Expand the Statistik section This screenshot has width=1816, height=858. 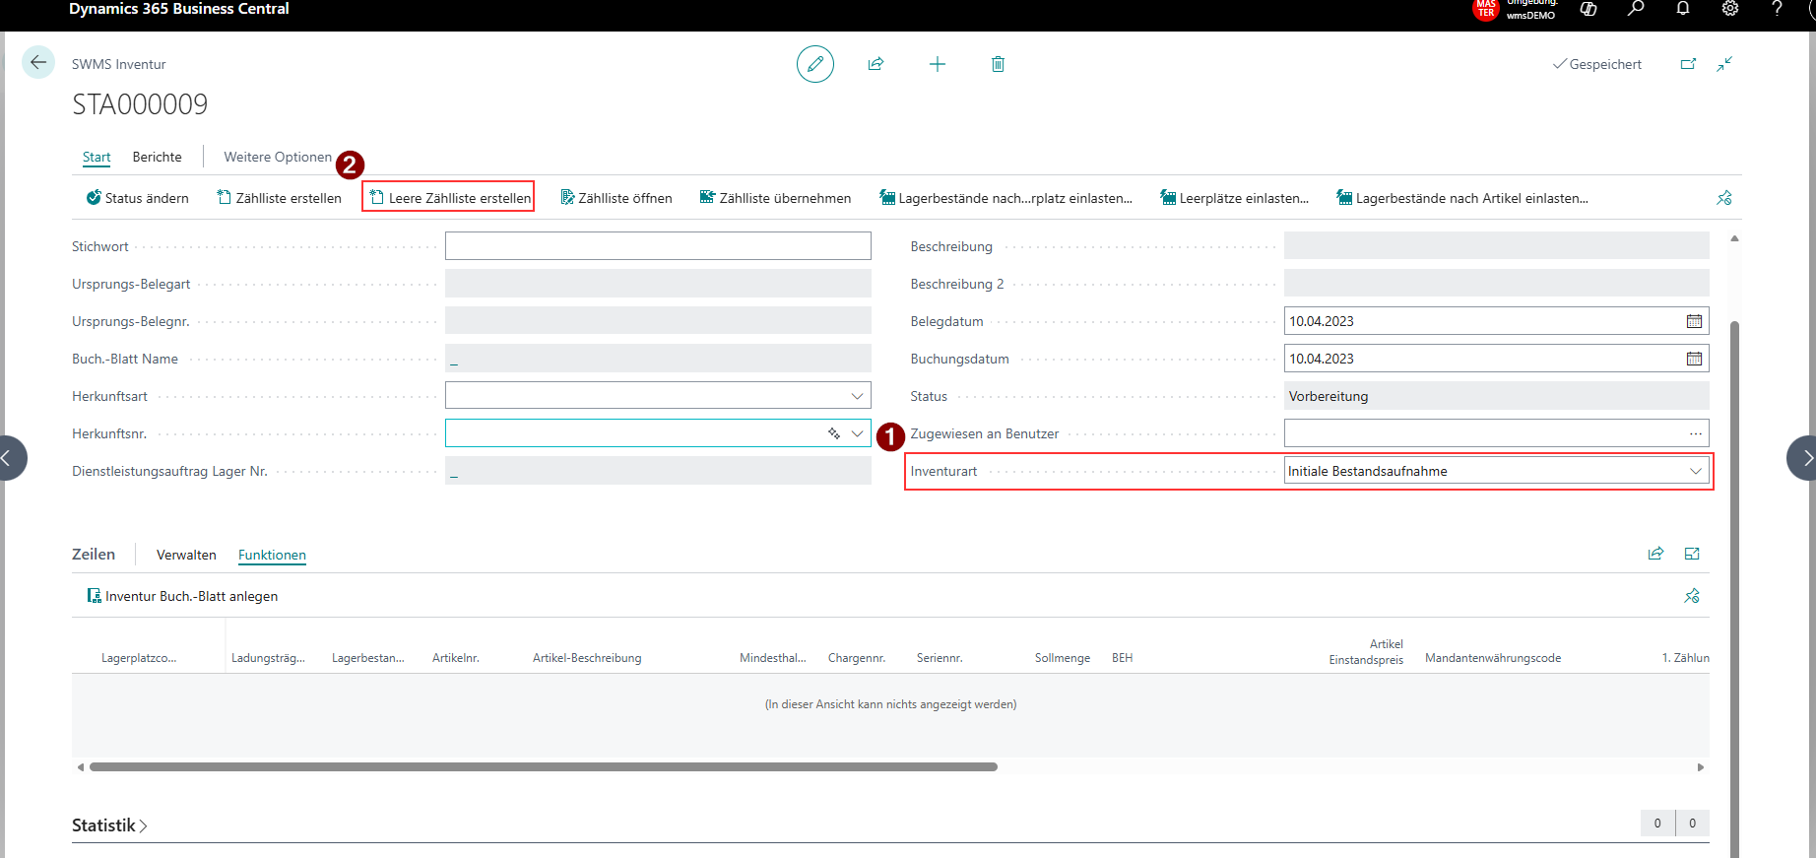click(109, 825)
